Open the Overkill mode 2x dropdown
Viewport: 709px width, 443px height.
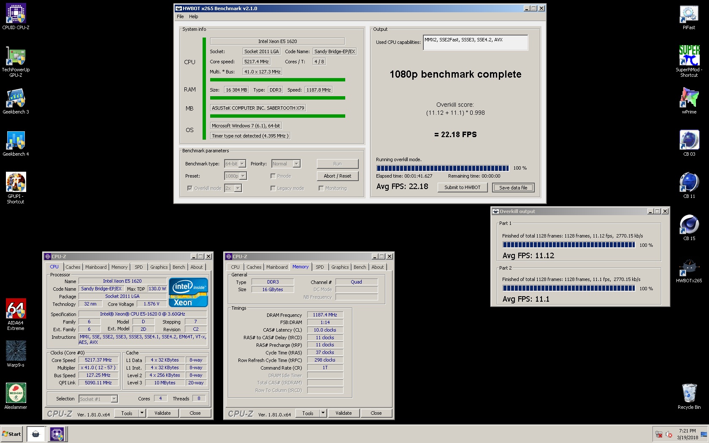coord(238,188)
